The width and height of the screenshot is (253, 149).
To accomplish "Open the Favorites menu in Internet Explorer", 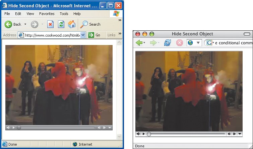I will pos(47,14).
